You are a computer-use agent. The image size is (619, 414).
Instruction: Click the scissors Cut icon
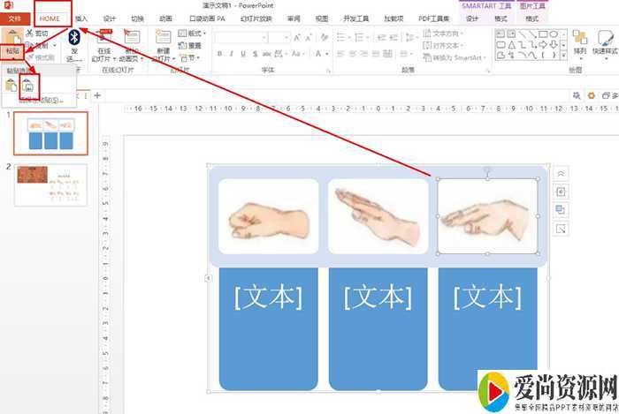(30, 33)
